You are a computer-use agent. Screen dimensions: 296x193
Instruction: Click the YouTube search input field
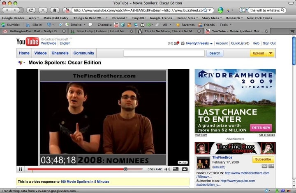[164, 53]
